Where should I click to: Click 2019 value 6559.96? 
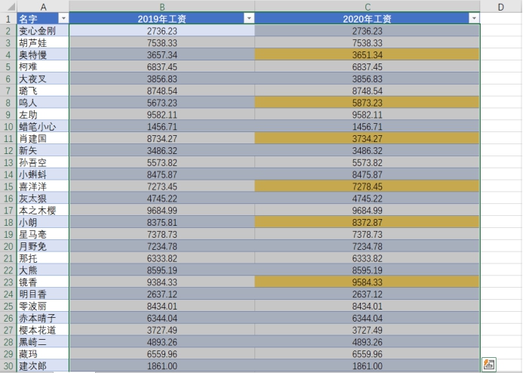click(x=162, y=353)
